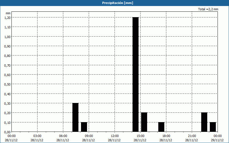Screen dimensions: 229x143
Task: Click the 'Precipitación [mm]' chart title
Action: point(118,3)
